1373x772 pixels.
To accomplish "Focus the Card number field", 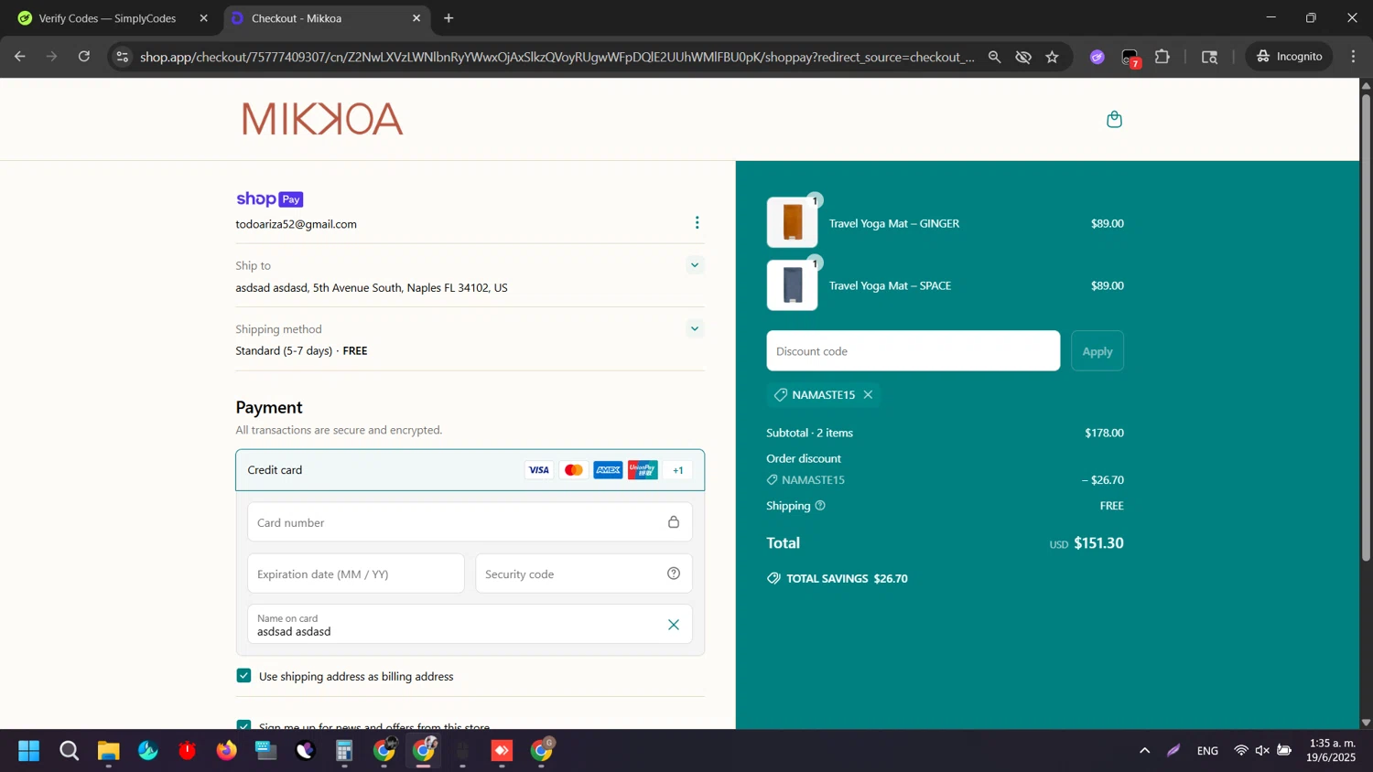I will pyautogui.click(x=470, y=522).
